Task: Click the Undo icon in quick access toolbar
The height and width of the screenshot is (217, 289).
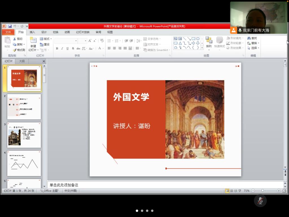Action: (15, 26)
